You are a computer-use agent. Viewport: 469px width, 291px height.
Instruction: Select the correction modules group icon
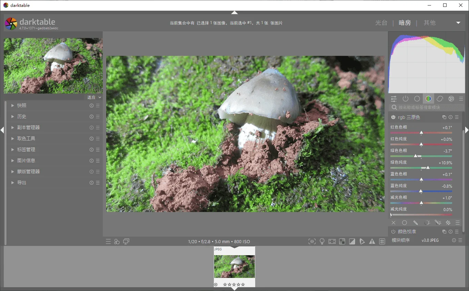440,99
